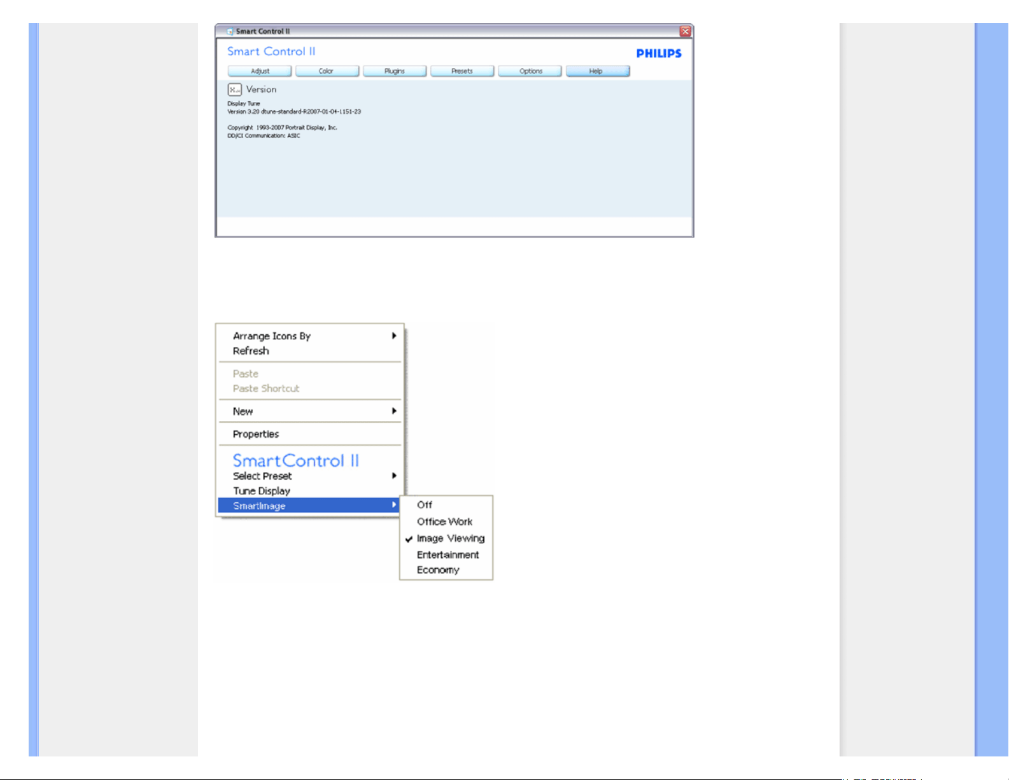Set SmartImage mode to Off
Screen dimensions: 1009x780
[446, 505]
